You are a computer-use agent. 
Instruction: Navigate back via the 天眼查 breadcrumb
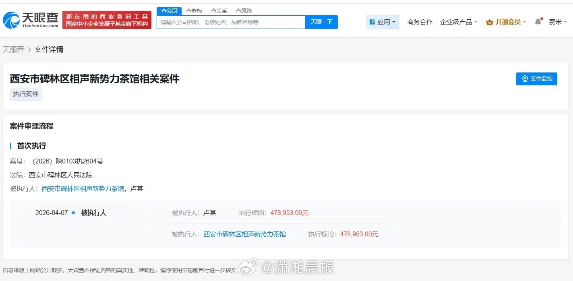click(x=13, y=49)
